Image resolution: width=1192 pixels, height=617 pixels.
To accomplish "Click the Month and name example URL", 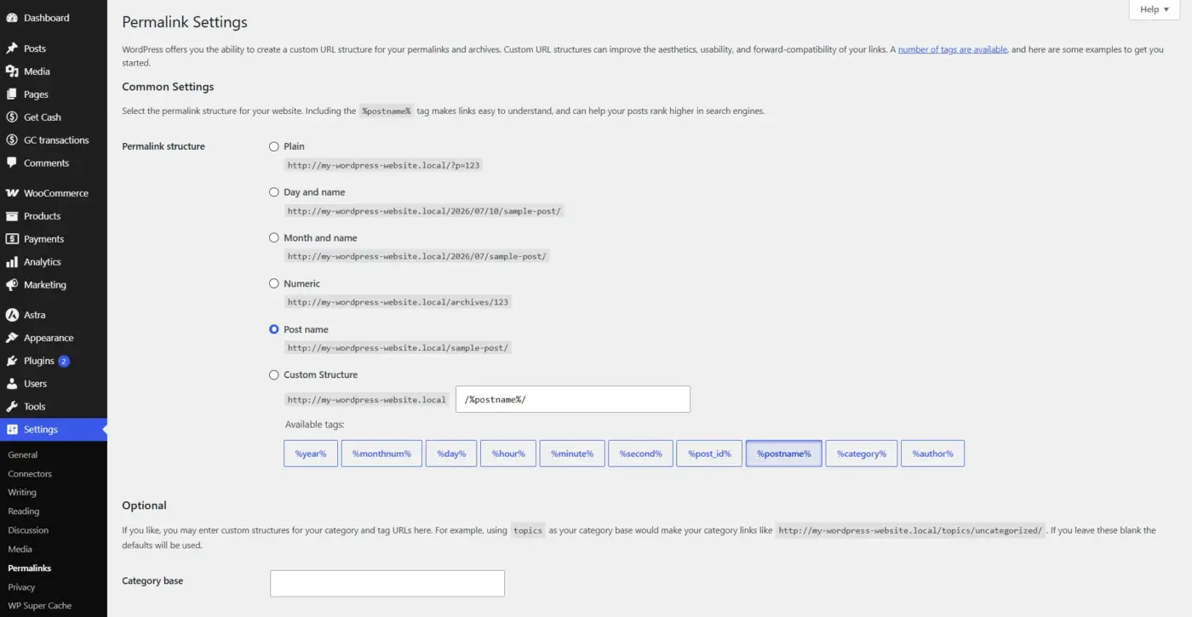I will (x=416, y=256).
